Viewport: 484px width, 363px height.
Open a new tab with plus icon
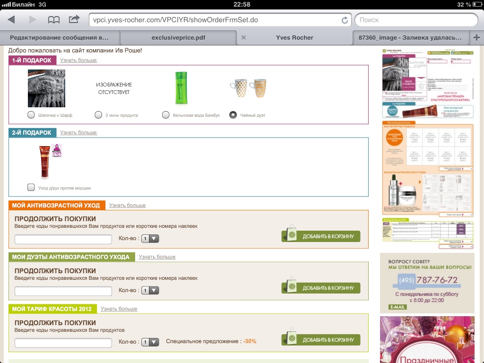pos(476,38)
